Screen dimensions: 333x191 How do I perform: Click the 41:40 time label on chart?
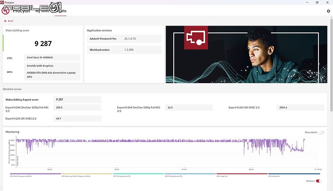pyautogui.click(x=184, y=169)
